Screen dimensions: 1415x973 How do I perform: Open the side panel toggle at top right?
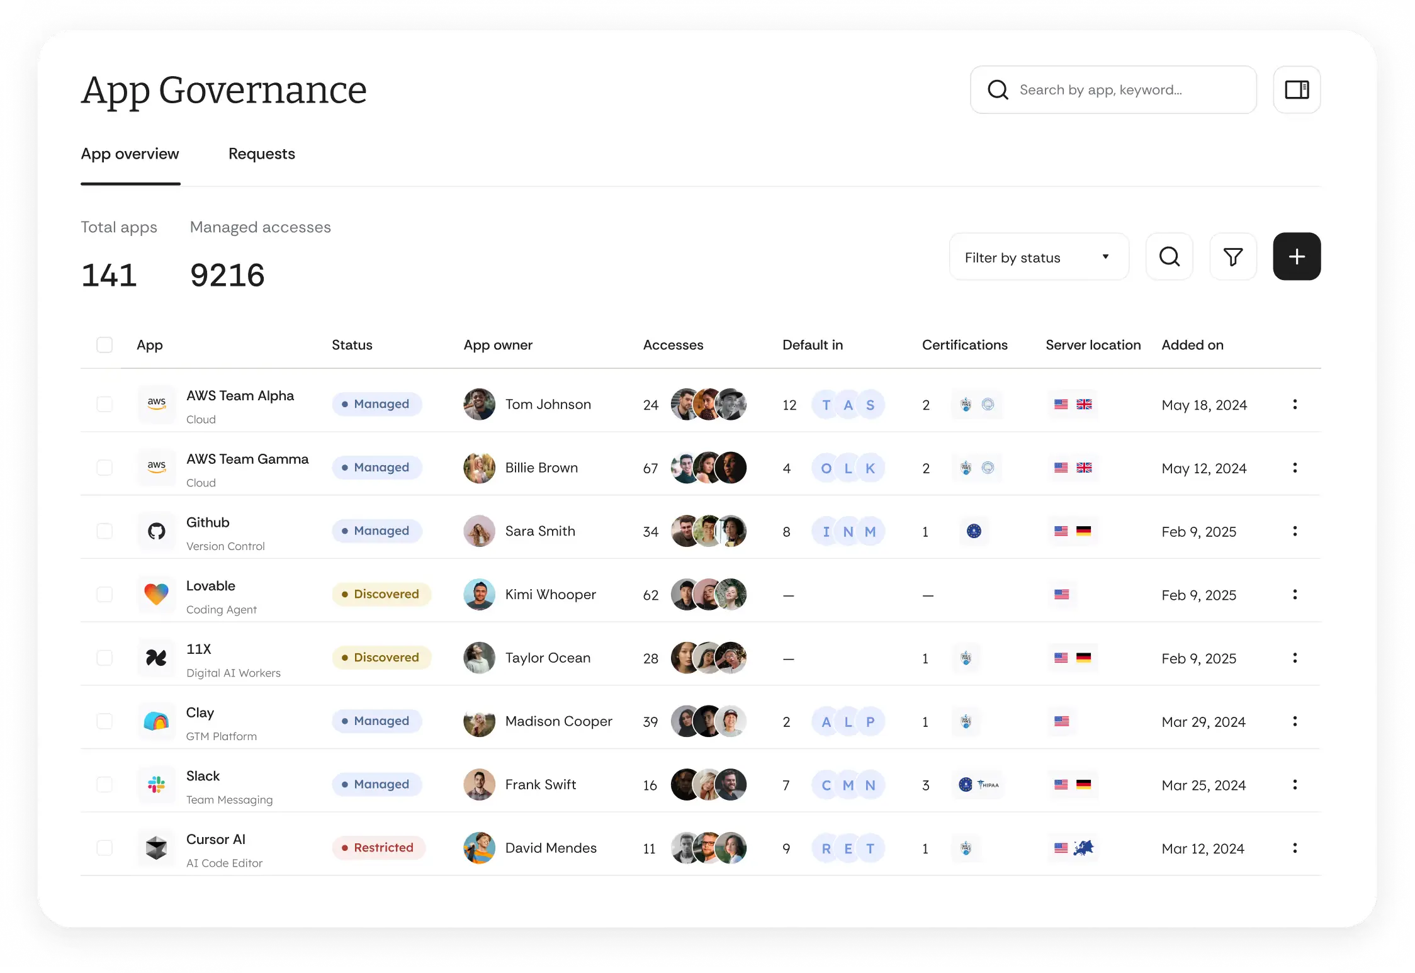pyautogui.click(x=1297, y=89)
